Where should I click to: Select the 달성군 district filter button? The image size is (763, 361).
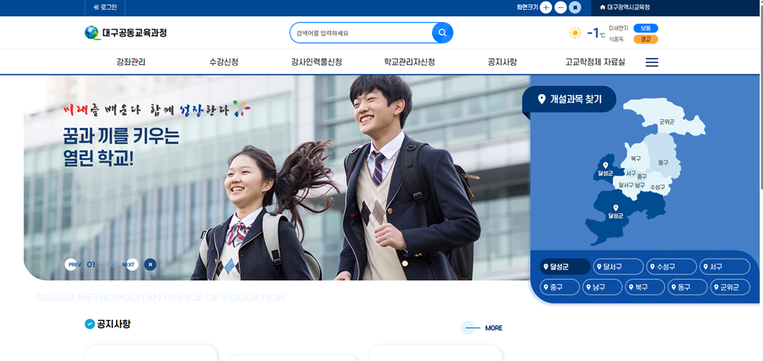pyautogui.click(x=564, y=266)
